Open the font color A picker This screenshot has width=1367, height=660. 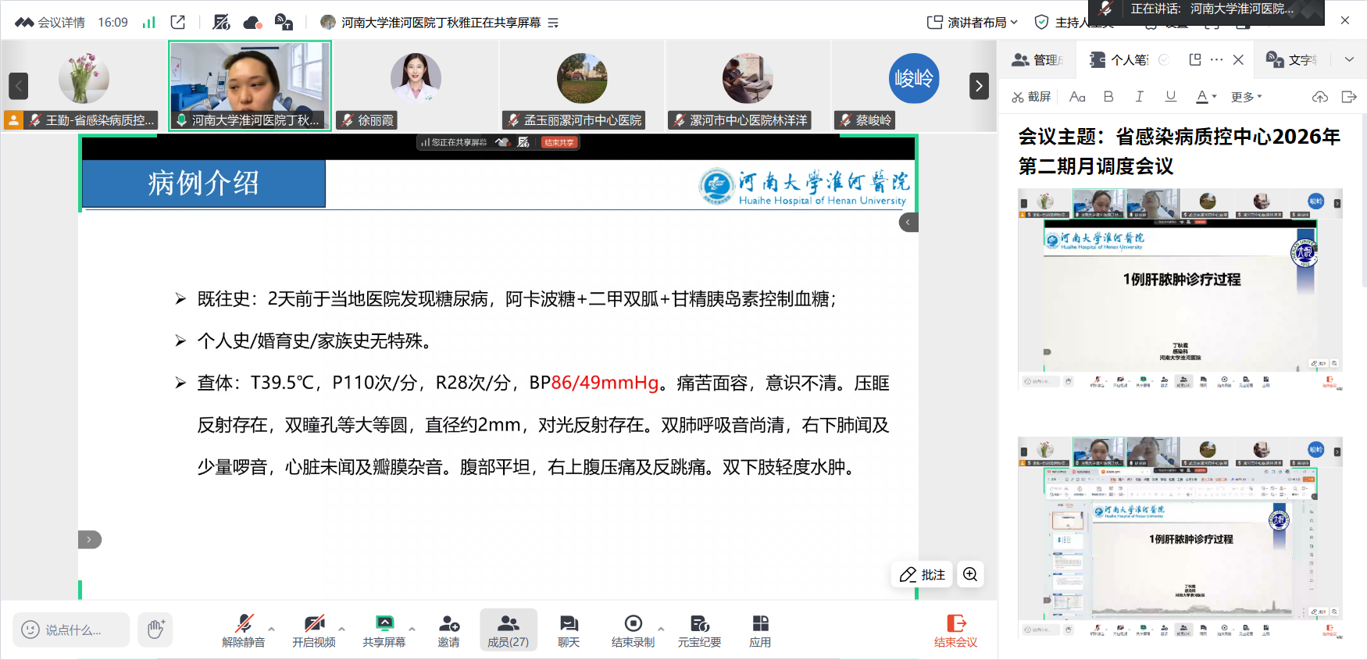click(1206, 97)
